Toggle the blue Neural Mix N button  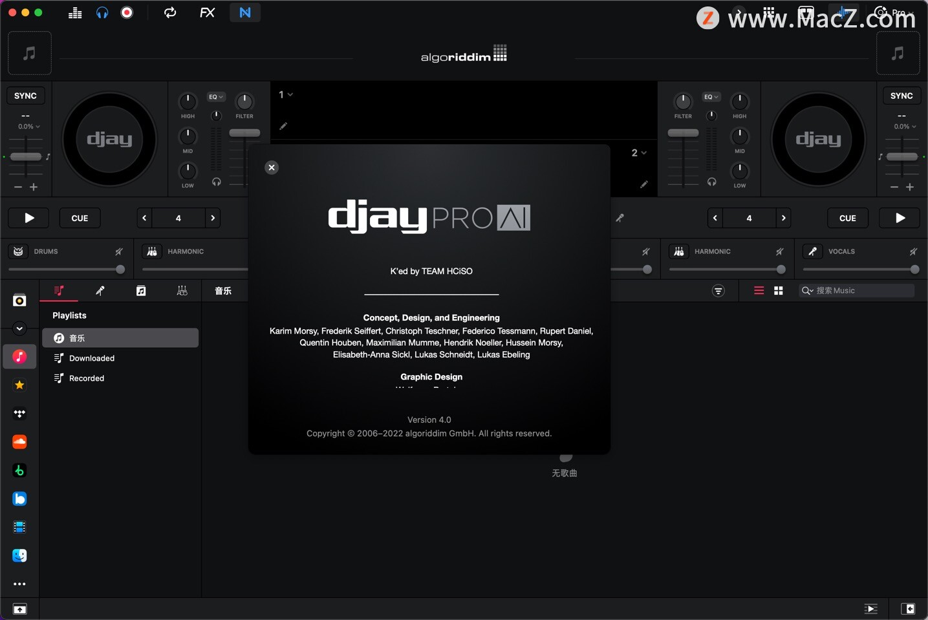(x=245, y=12)
